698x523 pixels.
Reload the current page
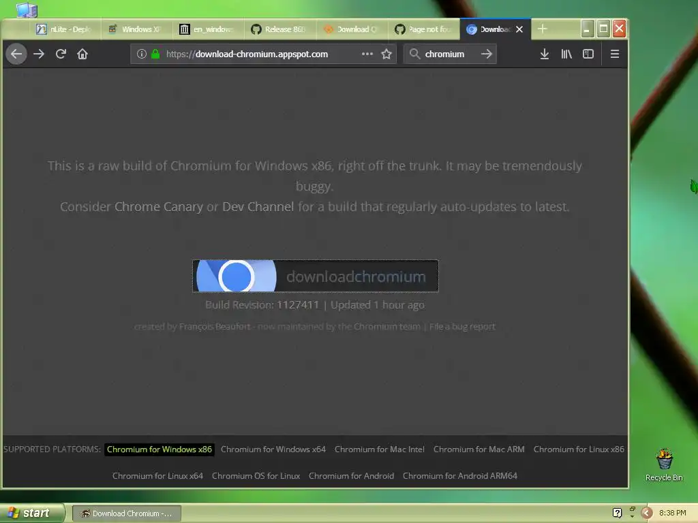pos(61,54)
